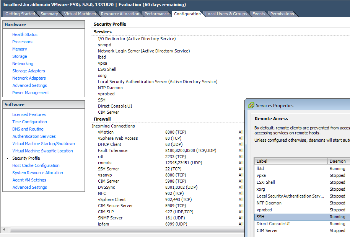Viewport: 350px width, 237px height.
Task: Open Licensed Features under Software
Action: pyautogui.click(x=29, y=114)
